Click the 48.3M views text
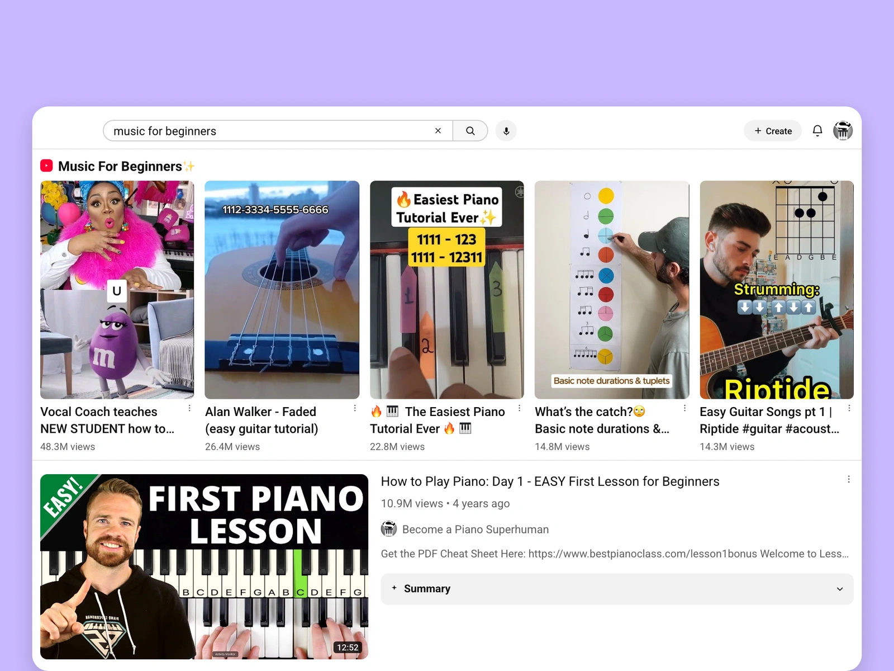This screenshot has height=671, width=894. (x=68, y=447)
